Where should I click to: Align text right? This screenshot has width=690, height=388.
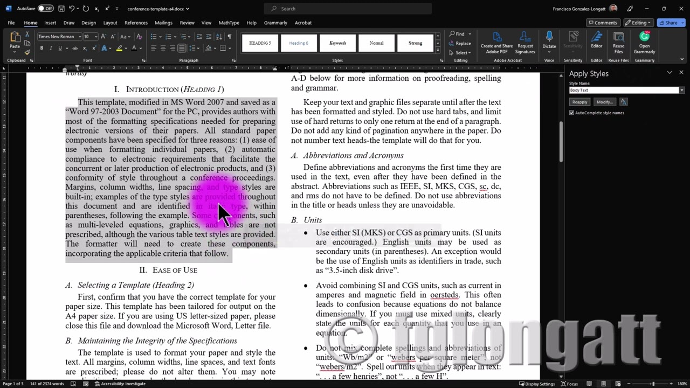point(172,48)
